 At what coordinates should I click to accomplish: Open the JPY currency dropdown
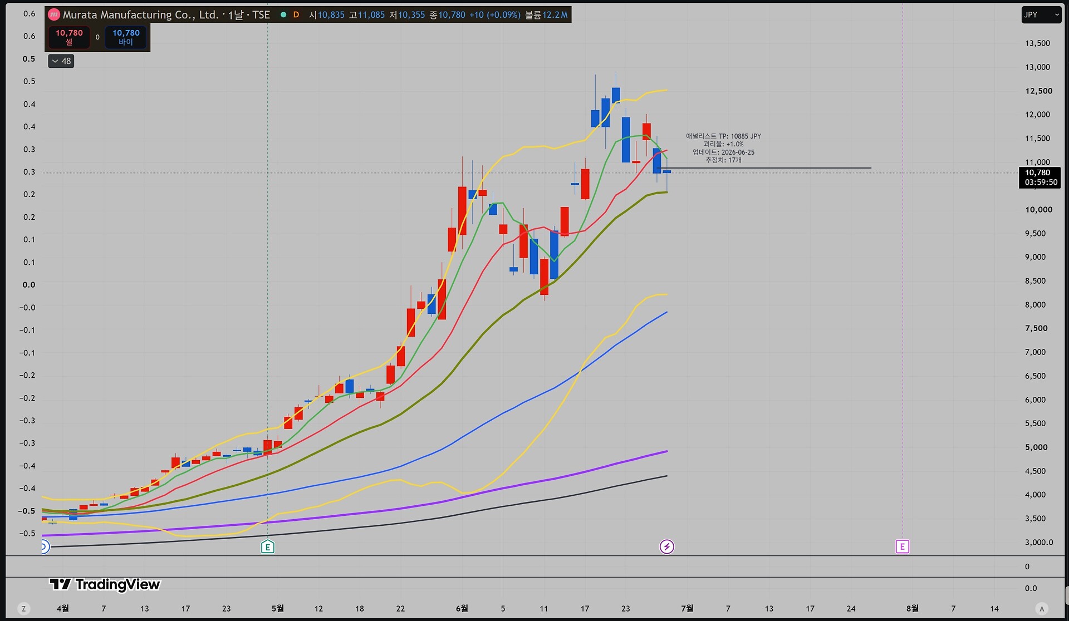[x=1041, y=15]
